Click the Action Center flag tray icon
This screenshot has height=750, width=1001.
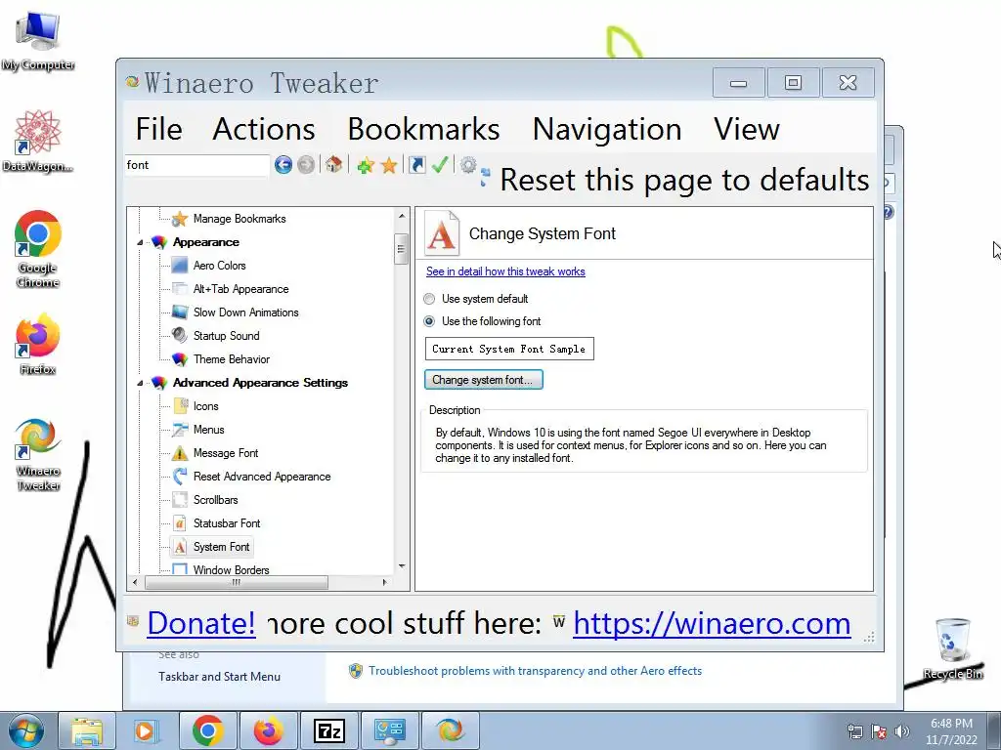[x=879, y=730]
